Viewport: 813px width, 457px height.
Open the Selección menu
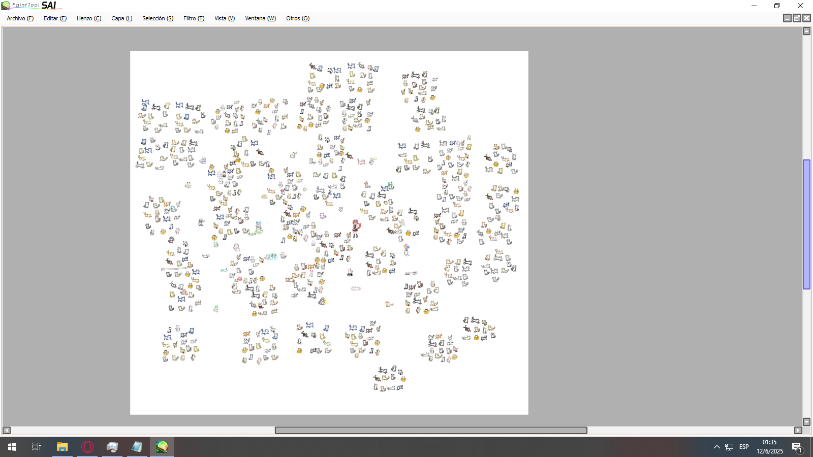click(x=158, y=18)
